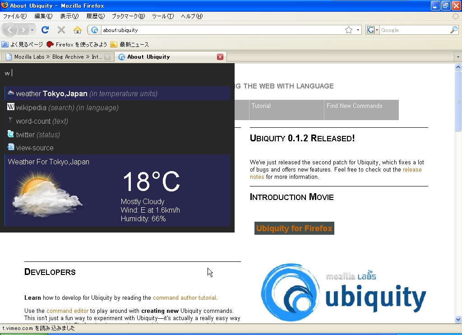462x335 pixels.
Task: Open the Ubiquity for Firefox video link
Action: 294,228
